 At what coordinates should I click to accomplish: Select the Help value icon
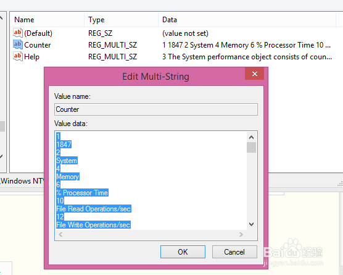pos(18,56)
